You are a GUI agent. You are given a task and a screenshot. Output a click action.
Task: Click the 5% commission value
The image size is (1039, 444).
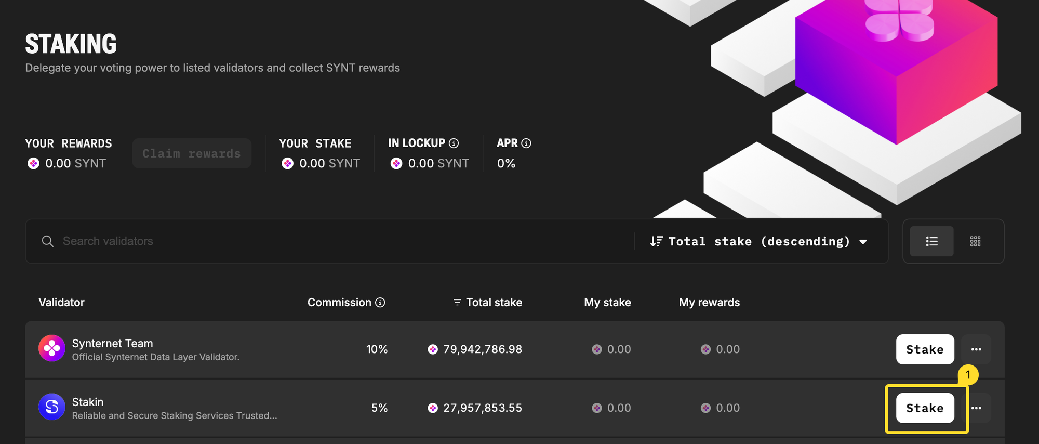pyautogui.click(x=380, y=408)
